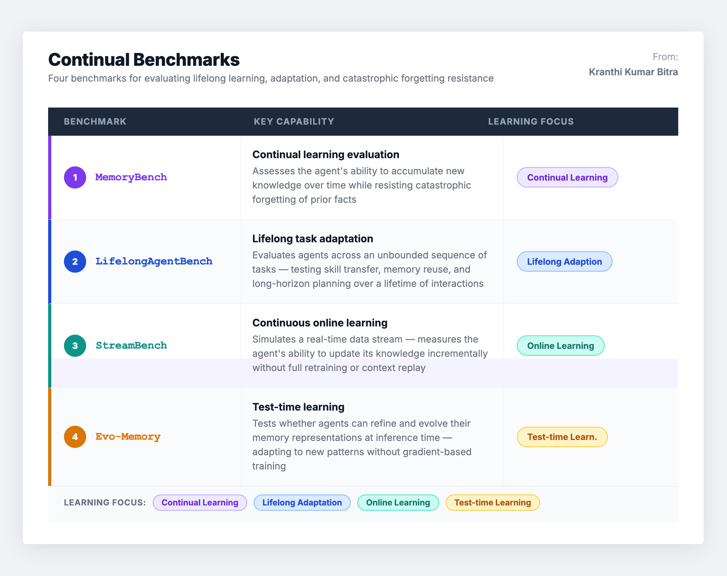
Task: Toggle Online Learning legend pill in footer
Action: click(x=398, y=503)
